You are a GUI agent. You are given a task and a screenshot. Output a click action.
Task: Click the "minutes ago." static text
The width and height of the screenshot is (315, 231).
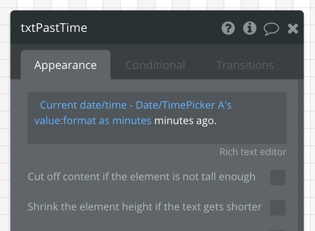point(185,121)
